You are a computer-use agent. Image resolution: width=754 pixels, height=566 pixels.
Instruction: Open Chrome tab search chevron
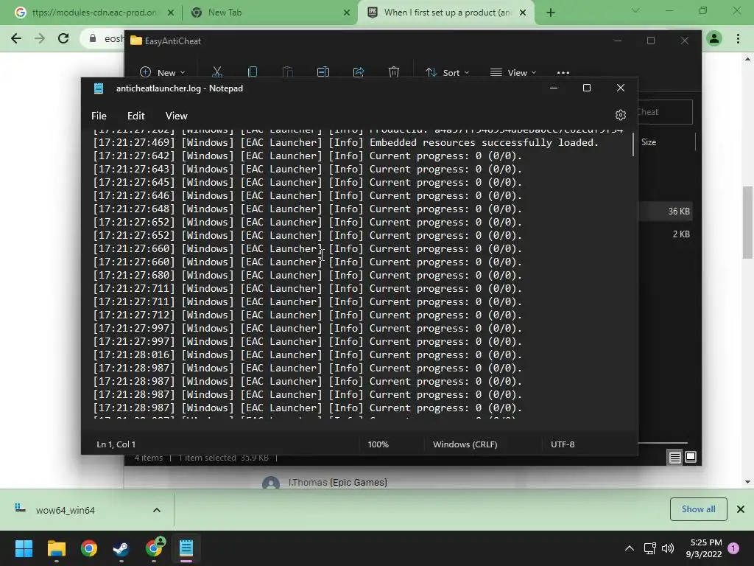[x=635, y=10]
